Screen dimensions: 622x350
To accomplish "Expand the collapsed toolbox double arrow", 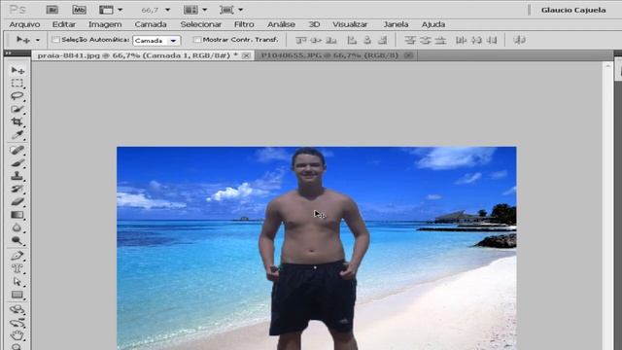I will [9, 52].
